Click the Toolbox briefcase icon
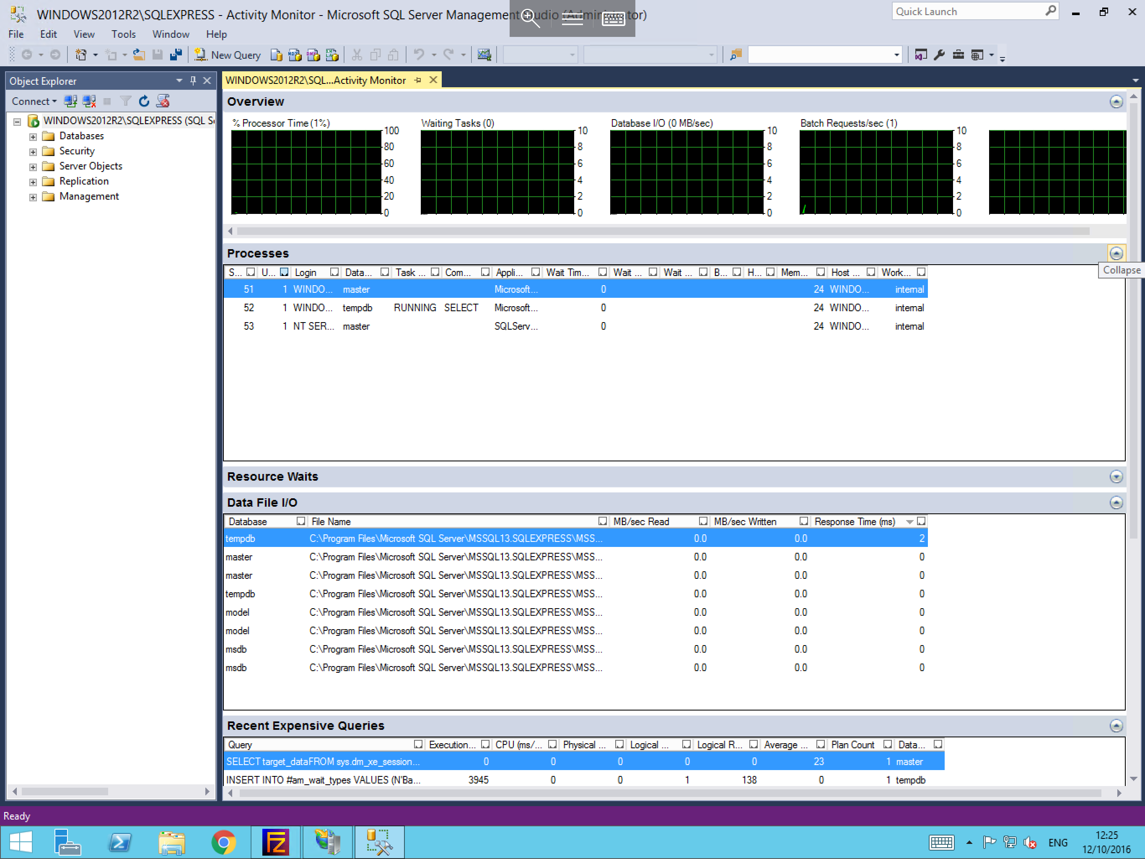Image resolution: width=1145 pixels, height=859 pixels. tap(958, 55)
